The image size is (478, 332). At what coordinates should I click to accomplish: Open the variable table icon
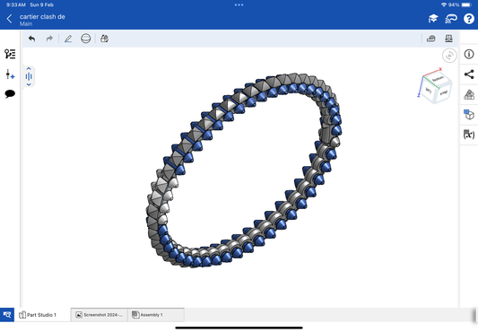tap(469, 135)
